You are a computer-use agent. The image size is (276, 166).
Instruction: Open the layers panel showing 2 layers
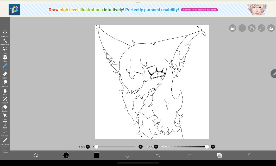219,155
